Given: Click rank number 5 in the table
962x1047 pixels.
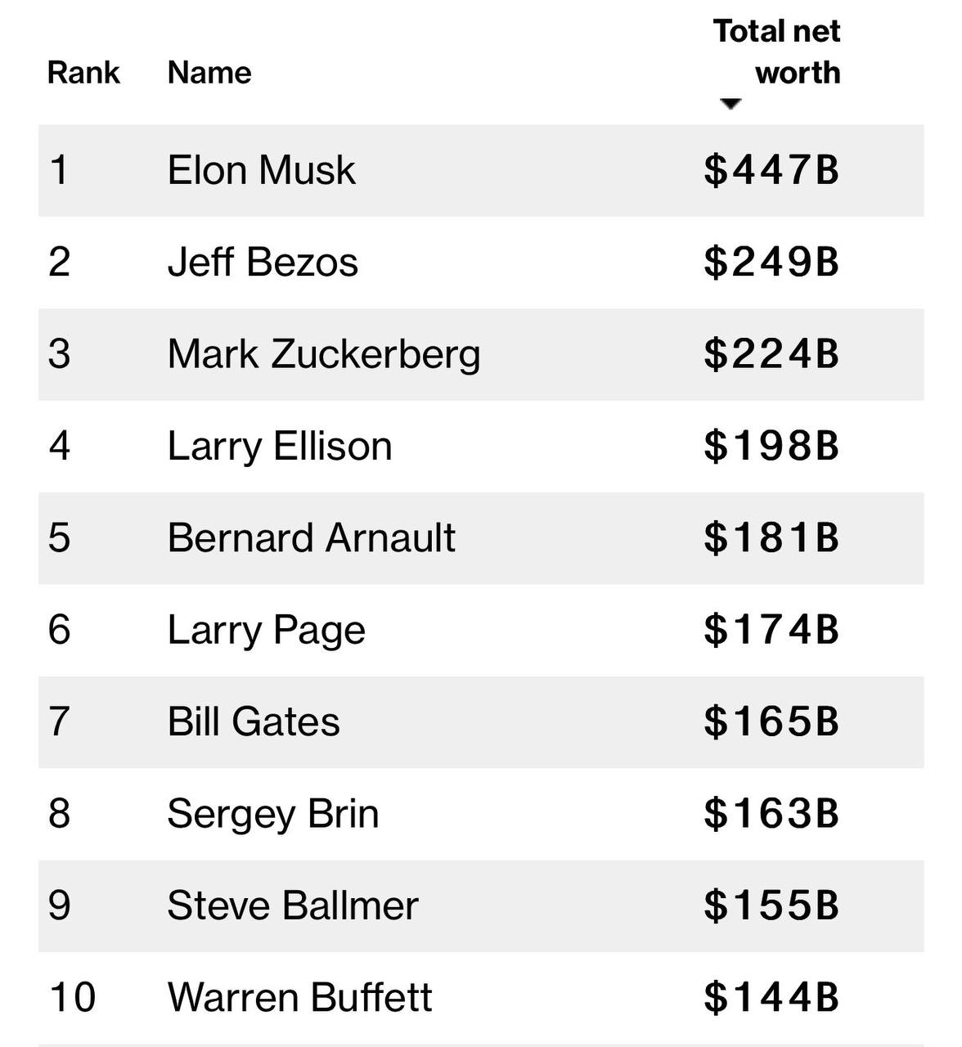Looking at the screenshot, I should (60, 538).
